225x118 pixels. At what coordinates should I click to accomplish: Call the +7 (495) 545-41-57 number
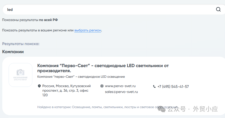click(173, 87)
